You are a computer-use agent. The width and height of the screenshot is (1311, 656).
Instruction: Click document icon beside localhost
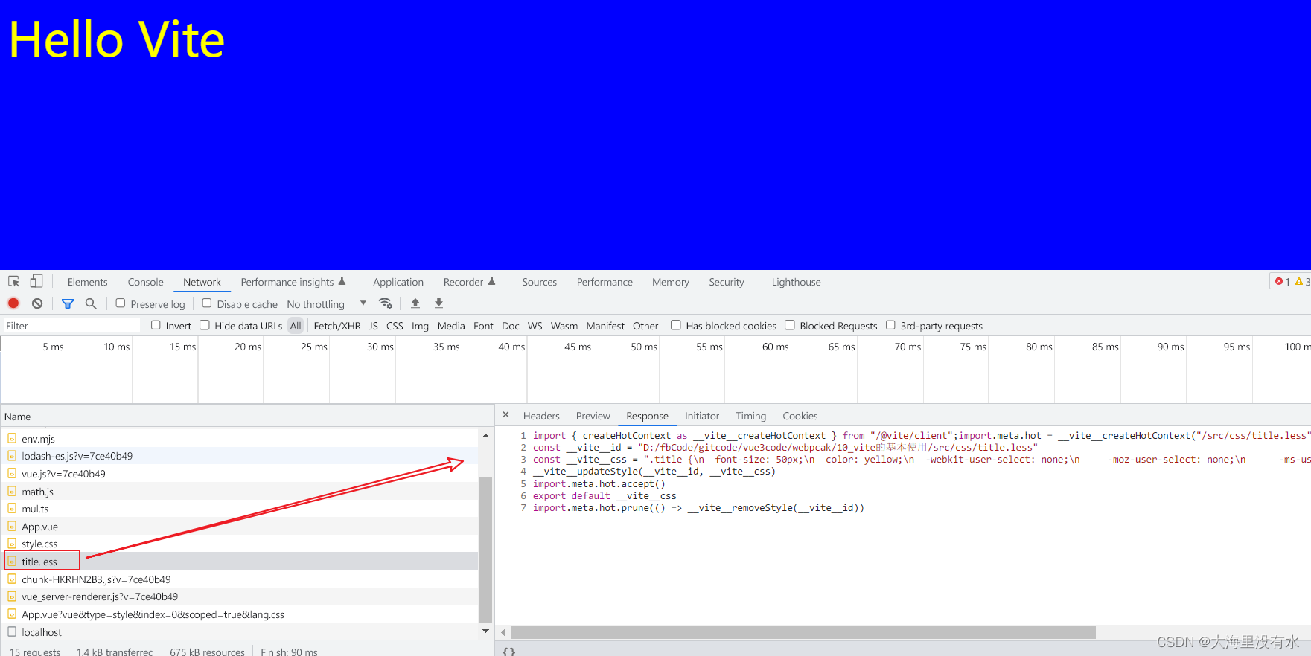point(12,632)
